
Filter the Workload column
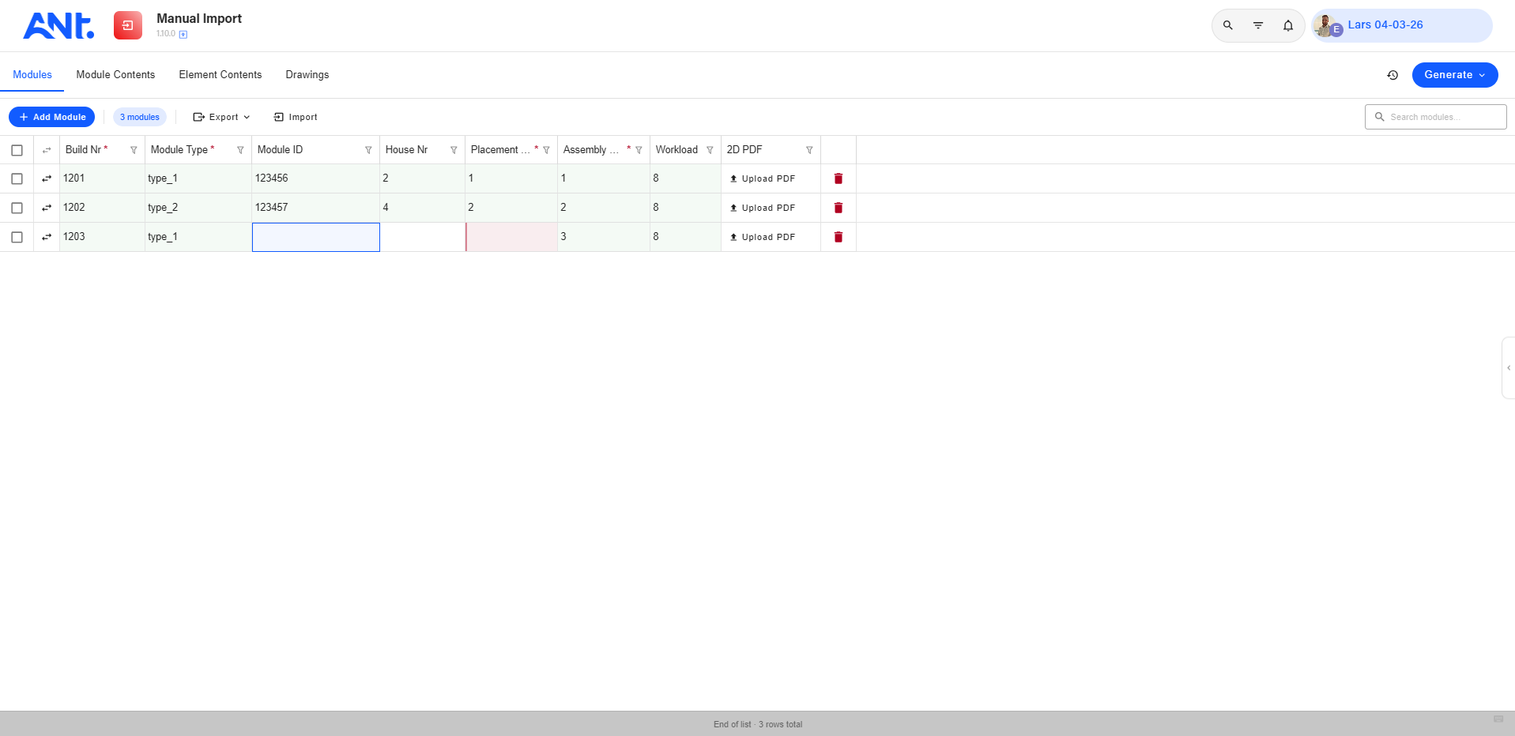coord(710,150)
